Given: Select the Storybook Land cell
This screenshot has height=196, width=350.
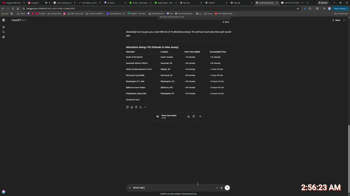Looking at the screenshot, I should [x=133, y=100].
